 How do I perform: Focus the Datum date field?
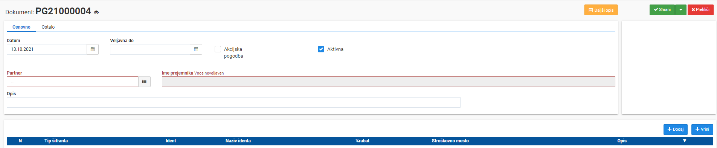point(47,49)
